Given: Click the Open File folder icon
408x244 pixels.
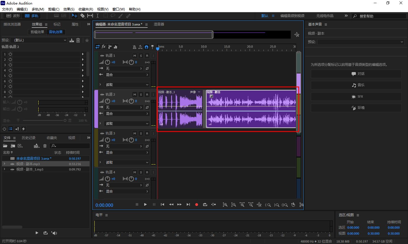Looking at the screenshot, I should [5, 146].
